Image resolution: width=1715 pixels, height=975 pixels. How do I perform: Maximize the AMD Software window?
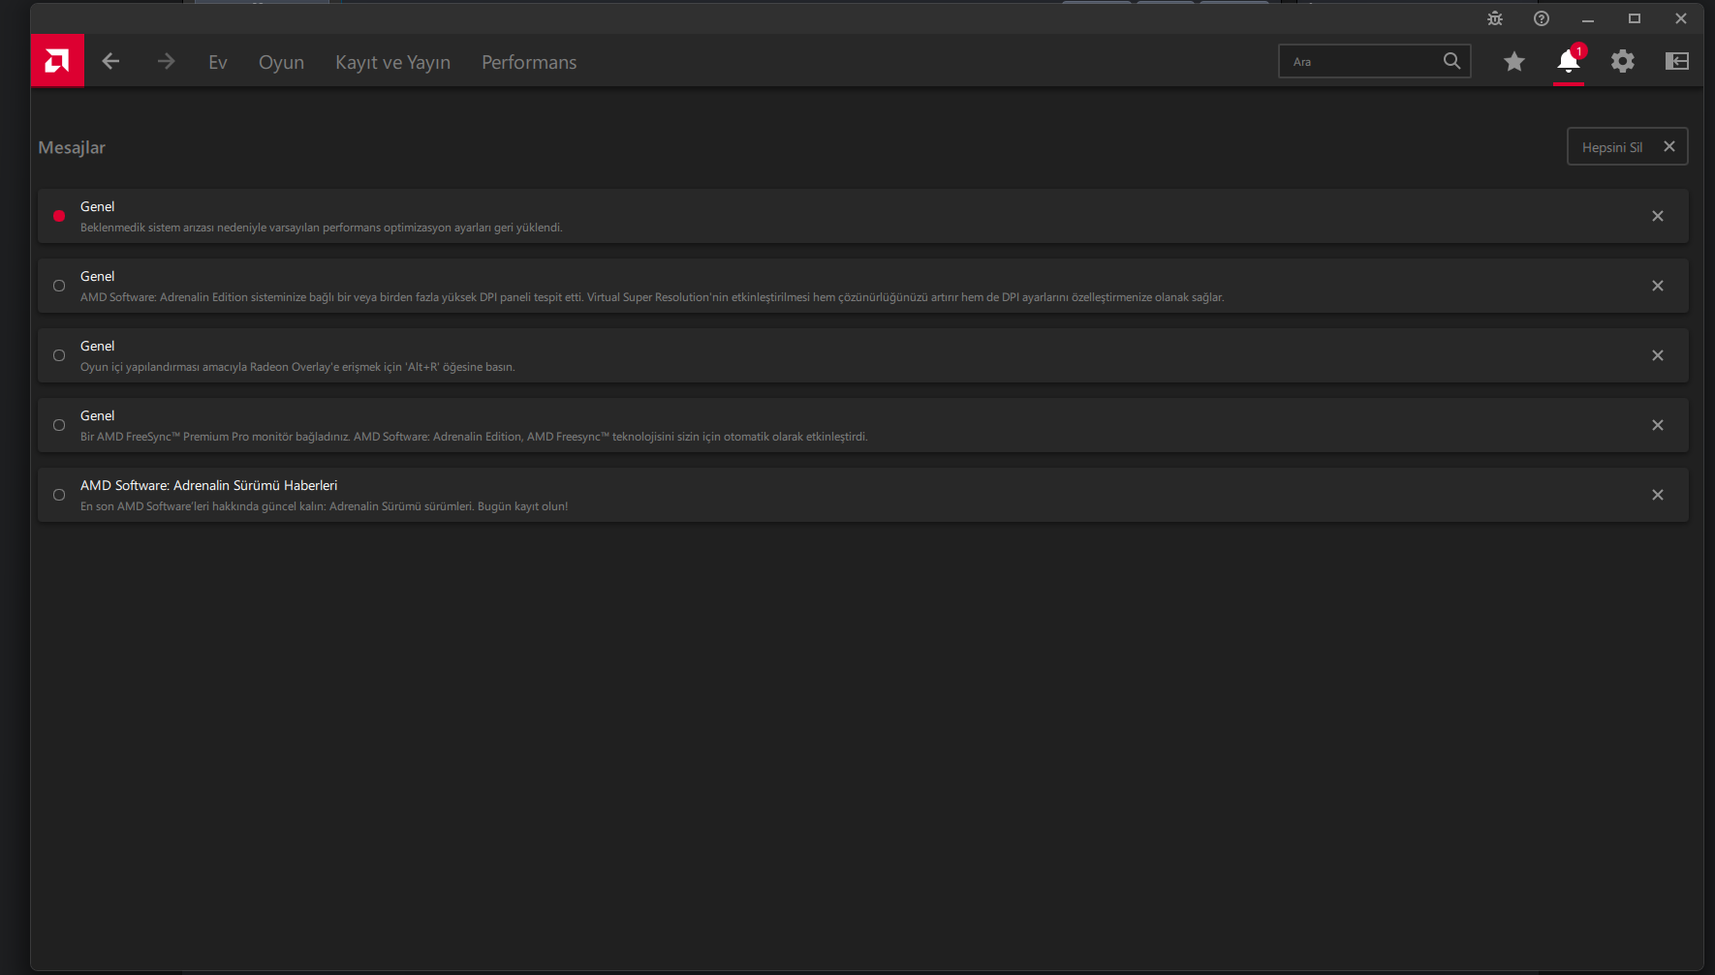point(1635,18)
